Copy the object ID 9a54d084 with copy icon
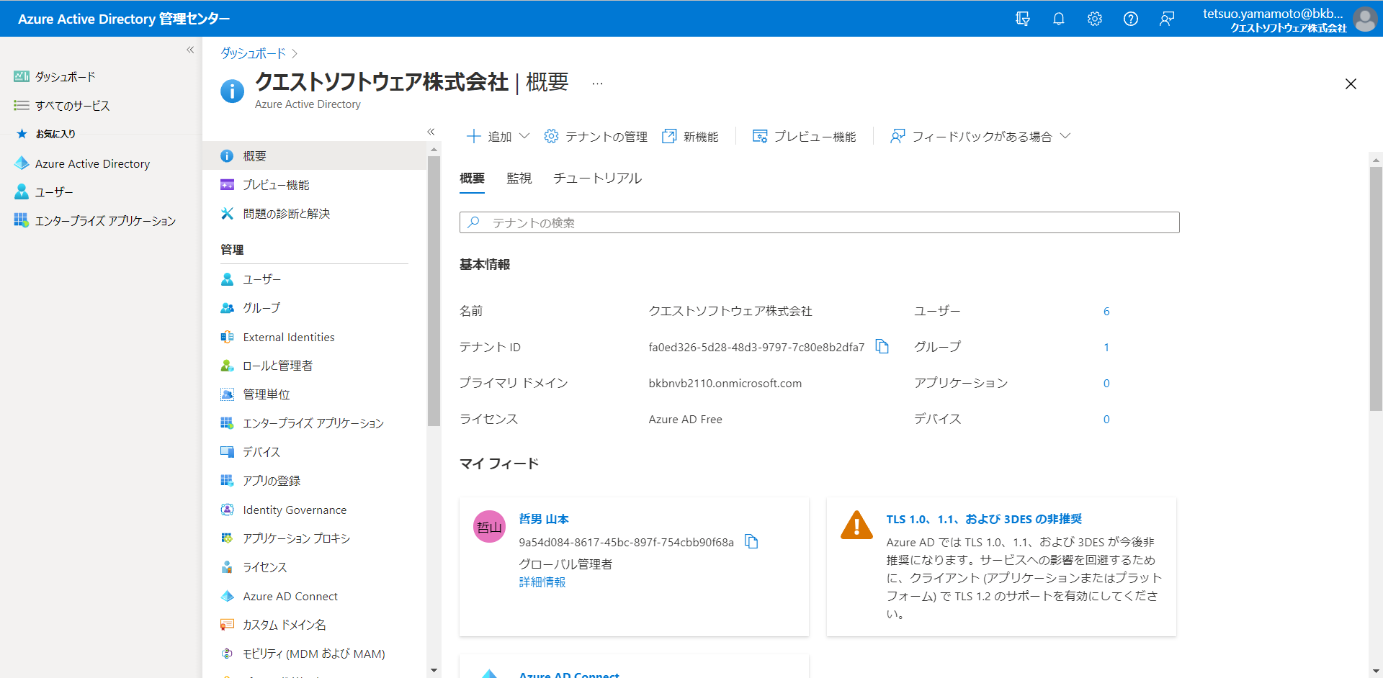Viewport: 1383px width, 678px height. pos(751,541)
